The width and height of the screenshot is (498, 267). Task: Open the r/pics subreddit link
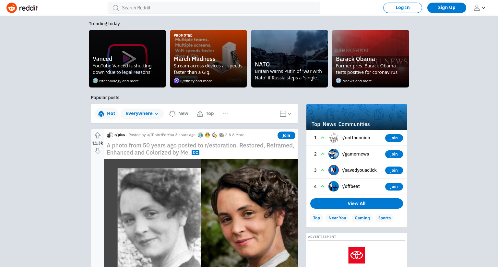pos(120,135)
